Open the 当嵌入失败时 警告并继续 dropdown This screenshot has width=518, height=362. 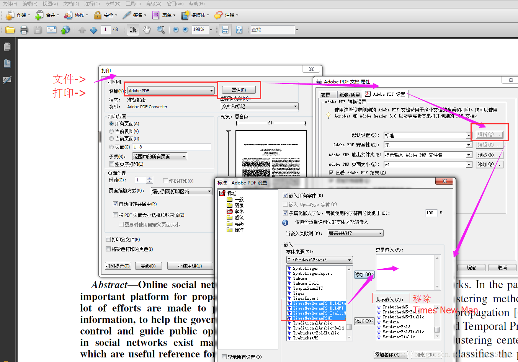pyautogui.click(x=355, y=233)
